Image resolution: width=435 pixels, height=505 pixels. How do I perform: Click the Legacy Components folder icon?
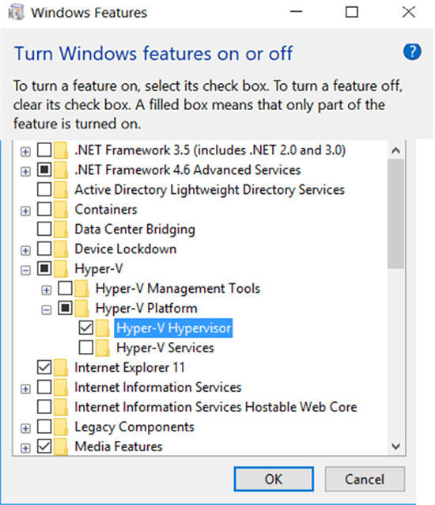(61, 427)
